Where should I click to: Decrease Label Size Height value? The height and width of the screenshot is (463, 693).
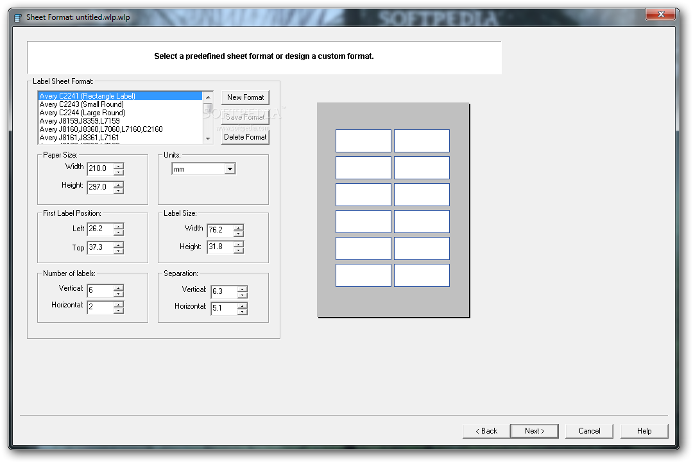239,250
